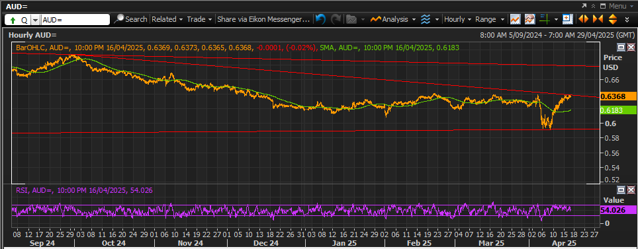
Task: Click the vertical scale arrows icon
Action: pyautogui.click(x=613, y=19)
